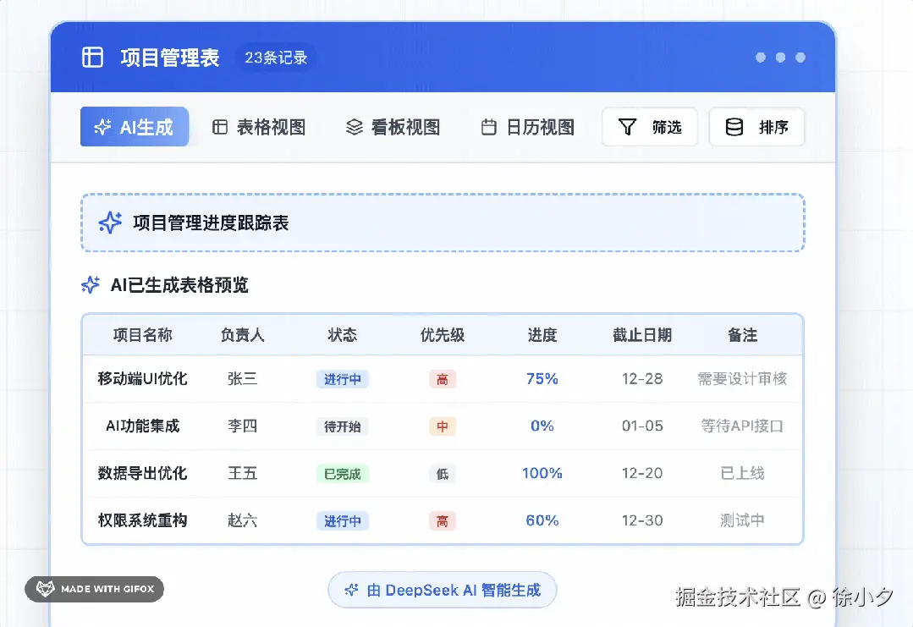This screenshot has width=913, height=627.
Task: Click the 由 DeepSeek AI 智能生成 button
Action: click(x=442, y=590)
